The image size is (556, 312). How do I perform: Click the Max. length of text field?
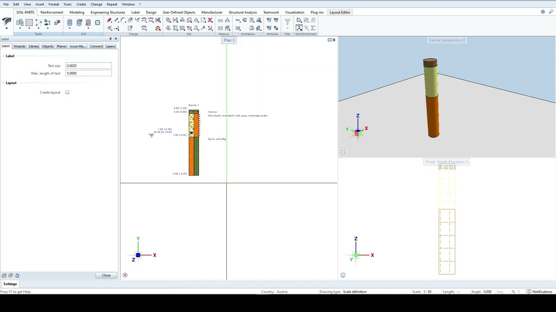(x=88, y=73)
